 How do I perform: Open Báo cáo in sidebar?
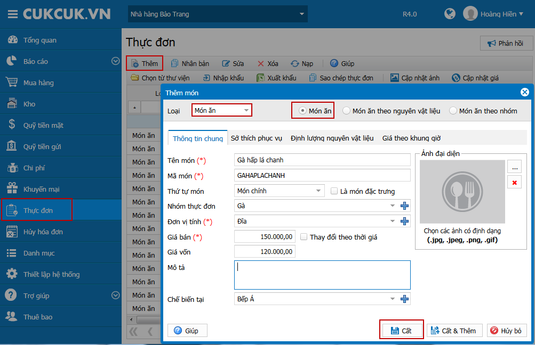click(x=61, y=61)
